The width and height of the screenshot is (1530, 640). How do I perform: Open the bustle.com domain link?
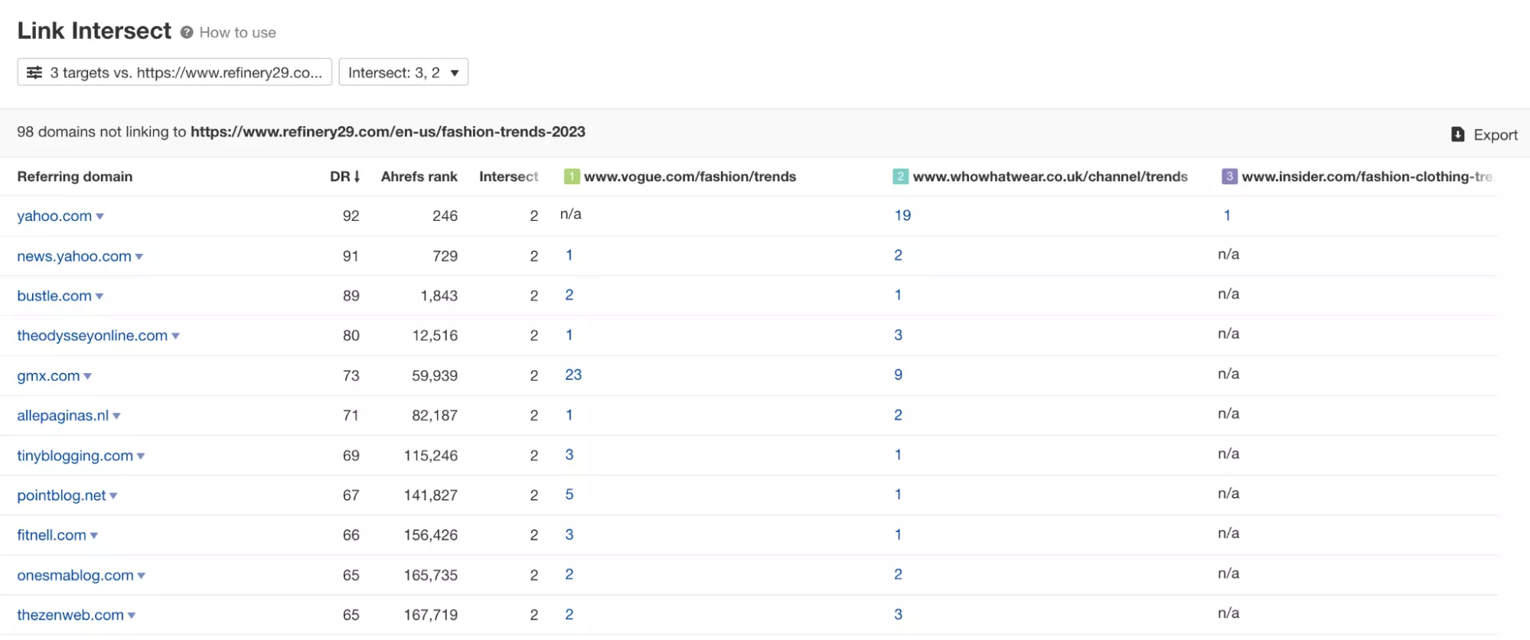coord(54,296)
